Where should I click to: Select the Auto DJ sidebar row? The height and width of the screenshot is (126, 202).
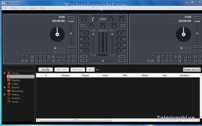point(20,77)
